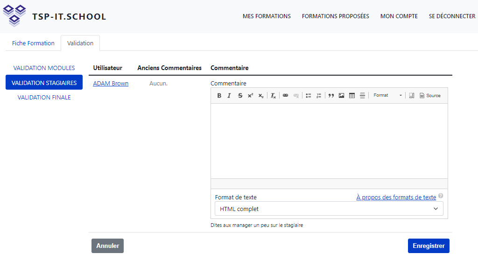Image resolution: width=478 pixels, height=261 pixels.
Task: Insert a horizontal line
Action: coord(362,95)
